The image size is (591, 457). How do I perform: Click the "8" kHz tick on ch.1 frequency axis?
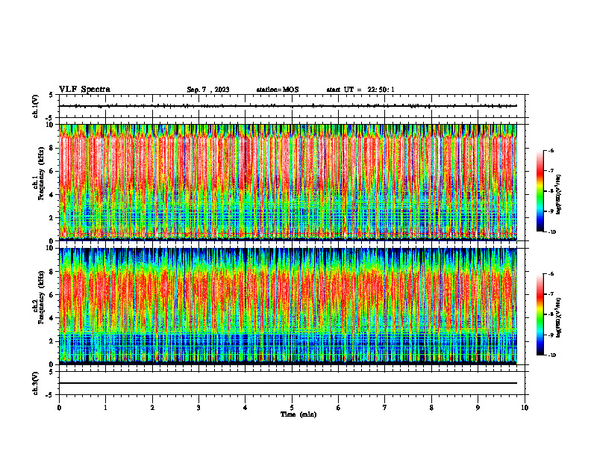[x=51, y=148]
